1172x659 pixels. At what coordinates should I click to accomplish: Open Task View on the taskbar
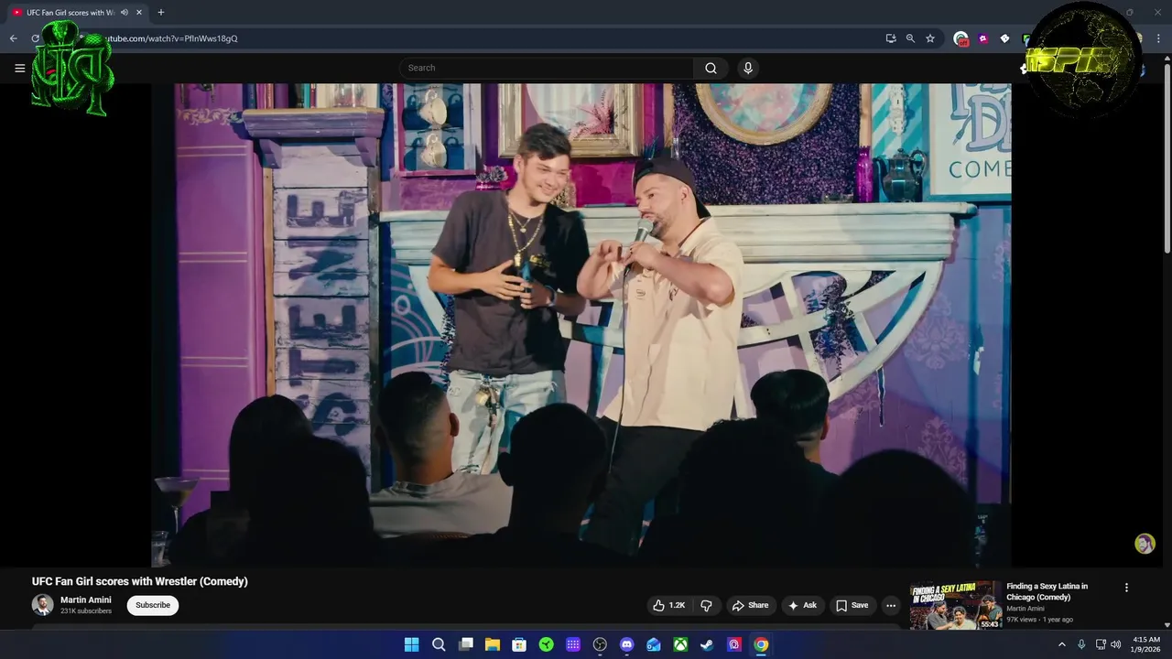pyautogui.click(x=465, y=644)
